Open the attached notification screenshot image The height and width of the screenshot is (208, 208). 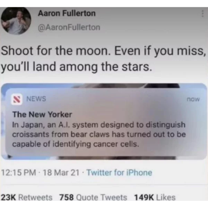click(104, 121)
